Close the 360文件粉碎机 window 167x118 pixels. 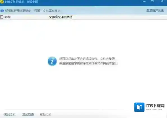(x=162, y=1)
